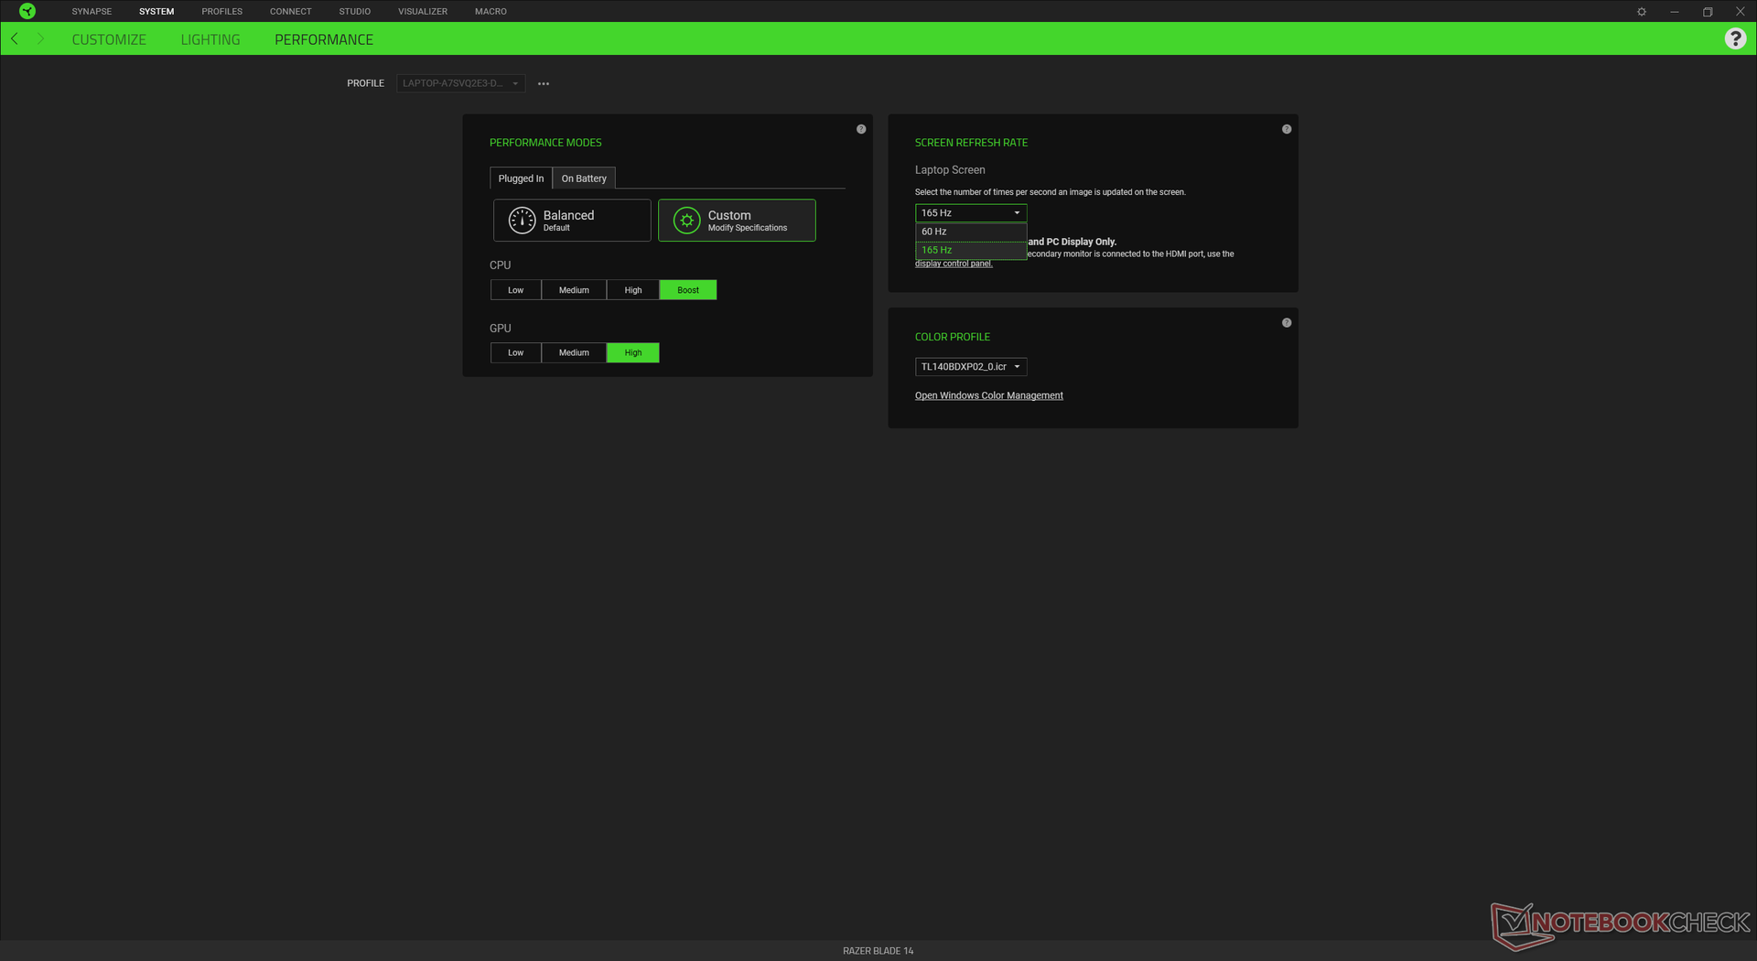The height and width of the screenshot is (961, 1757).
Task: Click the Razer logo icon
Action: click(27, 11)
